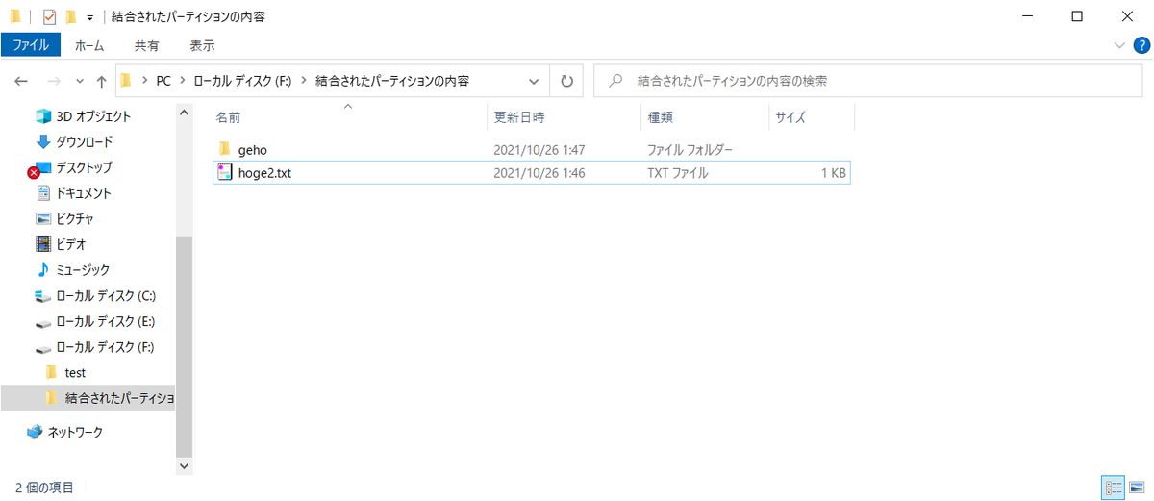Open ミュージック in navigation pane

83,270
